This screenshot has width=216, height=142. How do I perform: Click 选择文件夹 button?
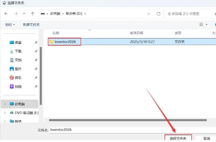coord(178,138)
